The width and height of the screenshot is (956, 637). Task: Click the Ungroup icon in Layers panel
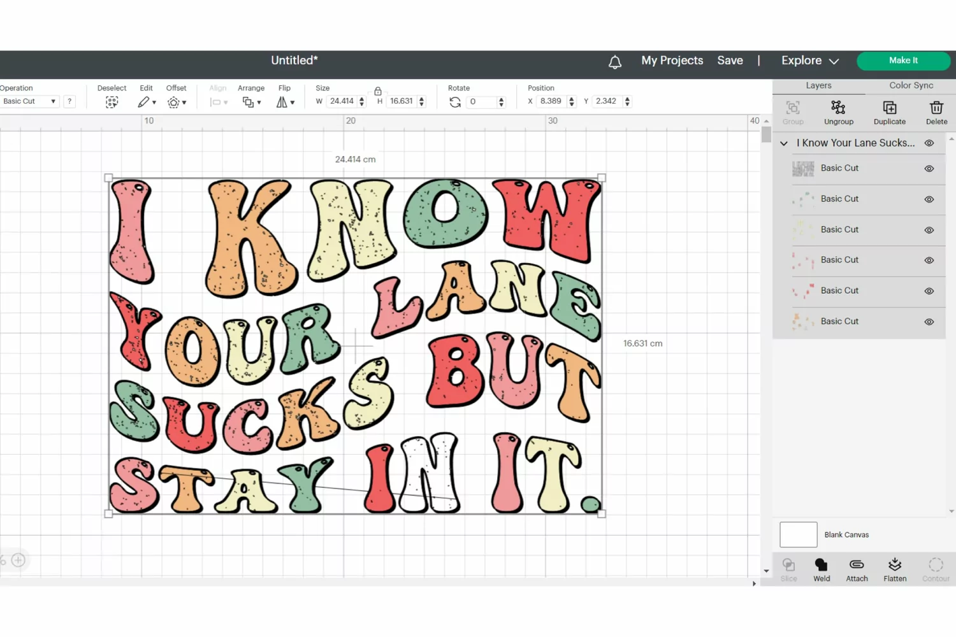pos(838,108)
